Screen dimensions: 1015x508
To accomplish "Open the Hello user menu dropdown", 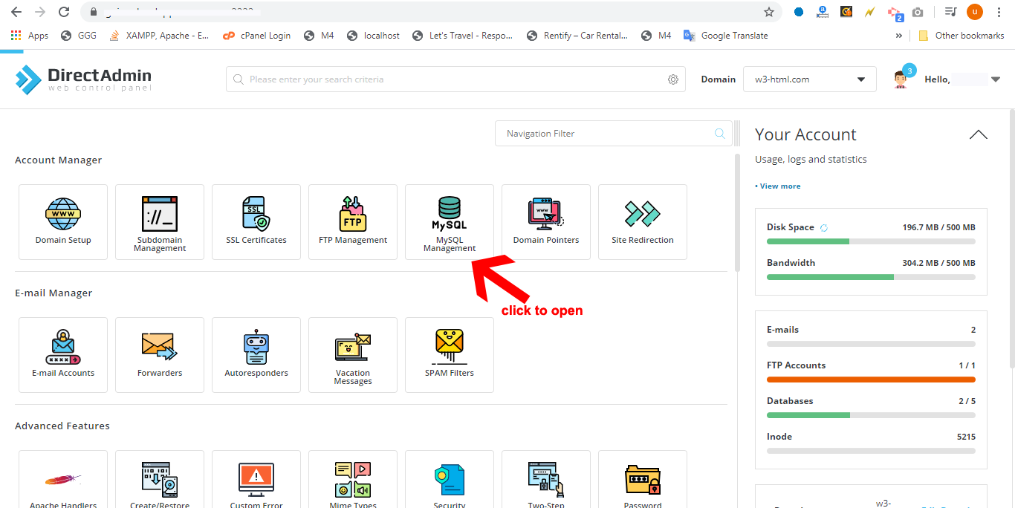I will [996, 79].
